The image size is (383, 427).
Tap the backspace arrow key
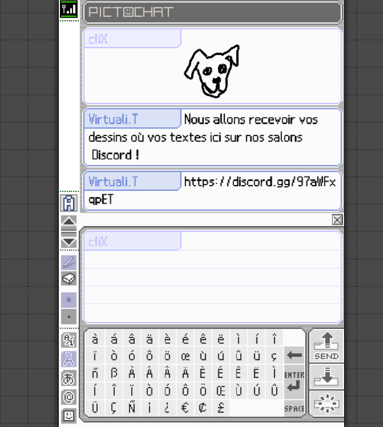coord(294,355)
